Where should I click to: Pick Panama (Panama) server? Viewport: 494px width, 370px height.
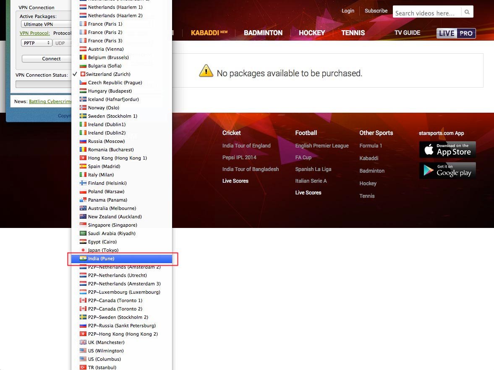click(x=122, y=200)
